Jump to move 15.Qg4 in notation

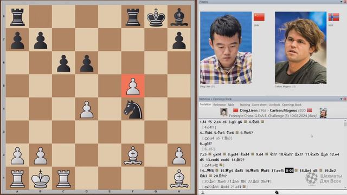coord(227,171)
